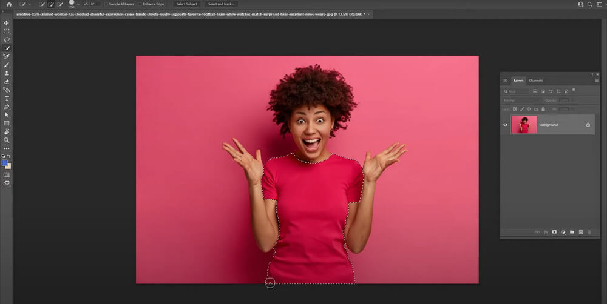Collapse the Layers panel to icons
This screenshot has width=607, height=304.
pos(591,74)
